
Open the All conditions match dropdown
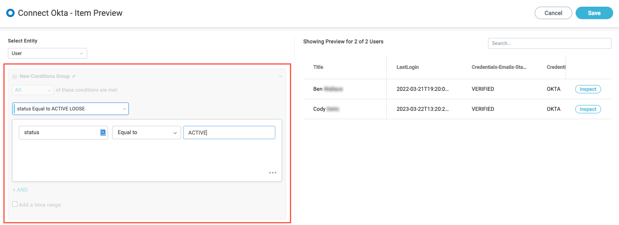click(33, 90)
